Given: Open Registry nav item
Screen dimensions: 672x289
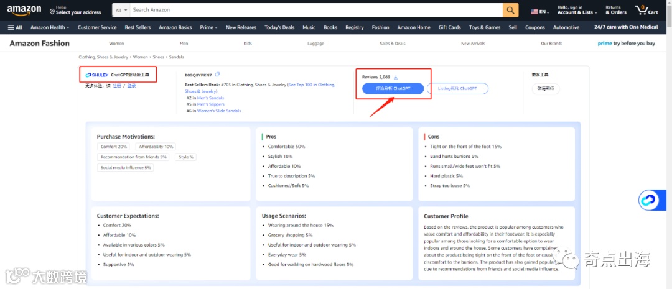Looking at the screenshot, I should point(355,27).
